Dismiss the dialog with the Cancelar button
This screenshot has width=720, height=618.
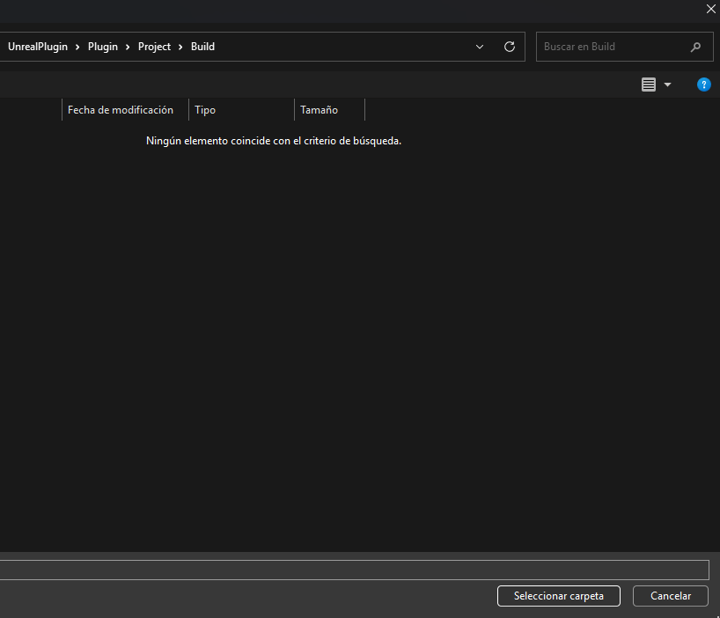click(x=670, y=596)
